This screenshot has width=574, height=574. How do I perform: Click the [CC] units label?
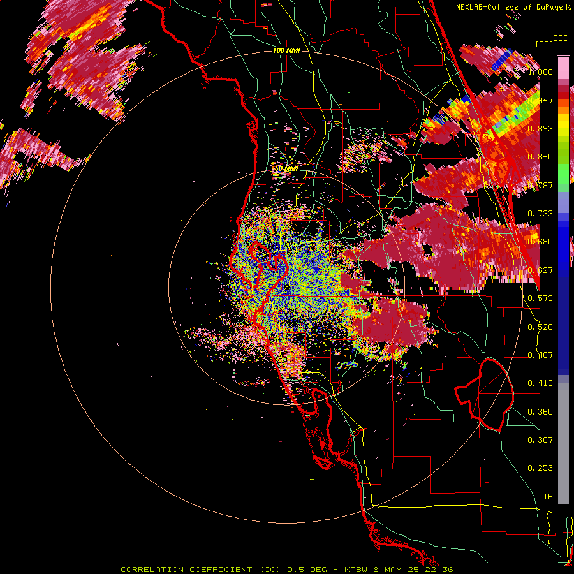point(544,44)
